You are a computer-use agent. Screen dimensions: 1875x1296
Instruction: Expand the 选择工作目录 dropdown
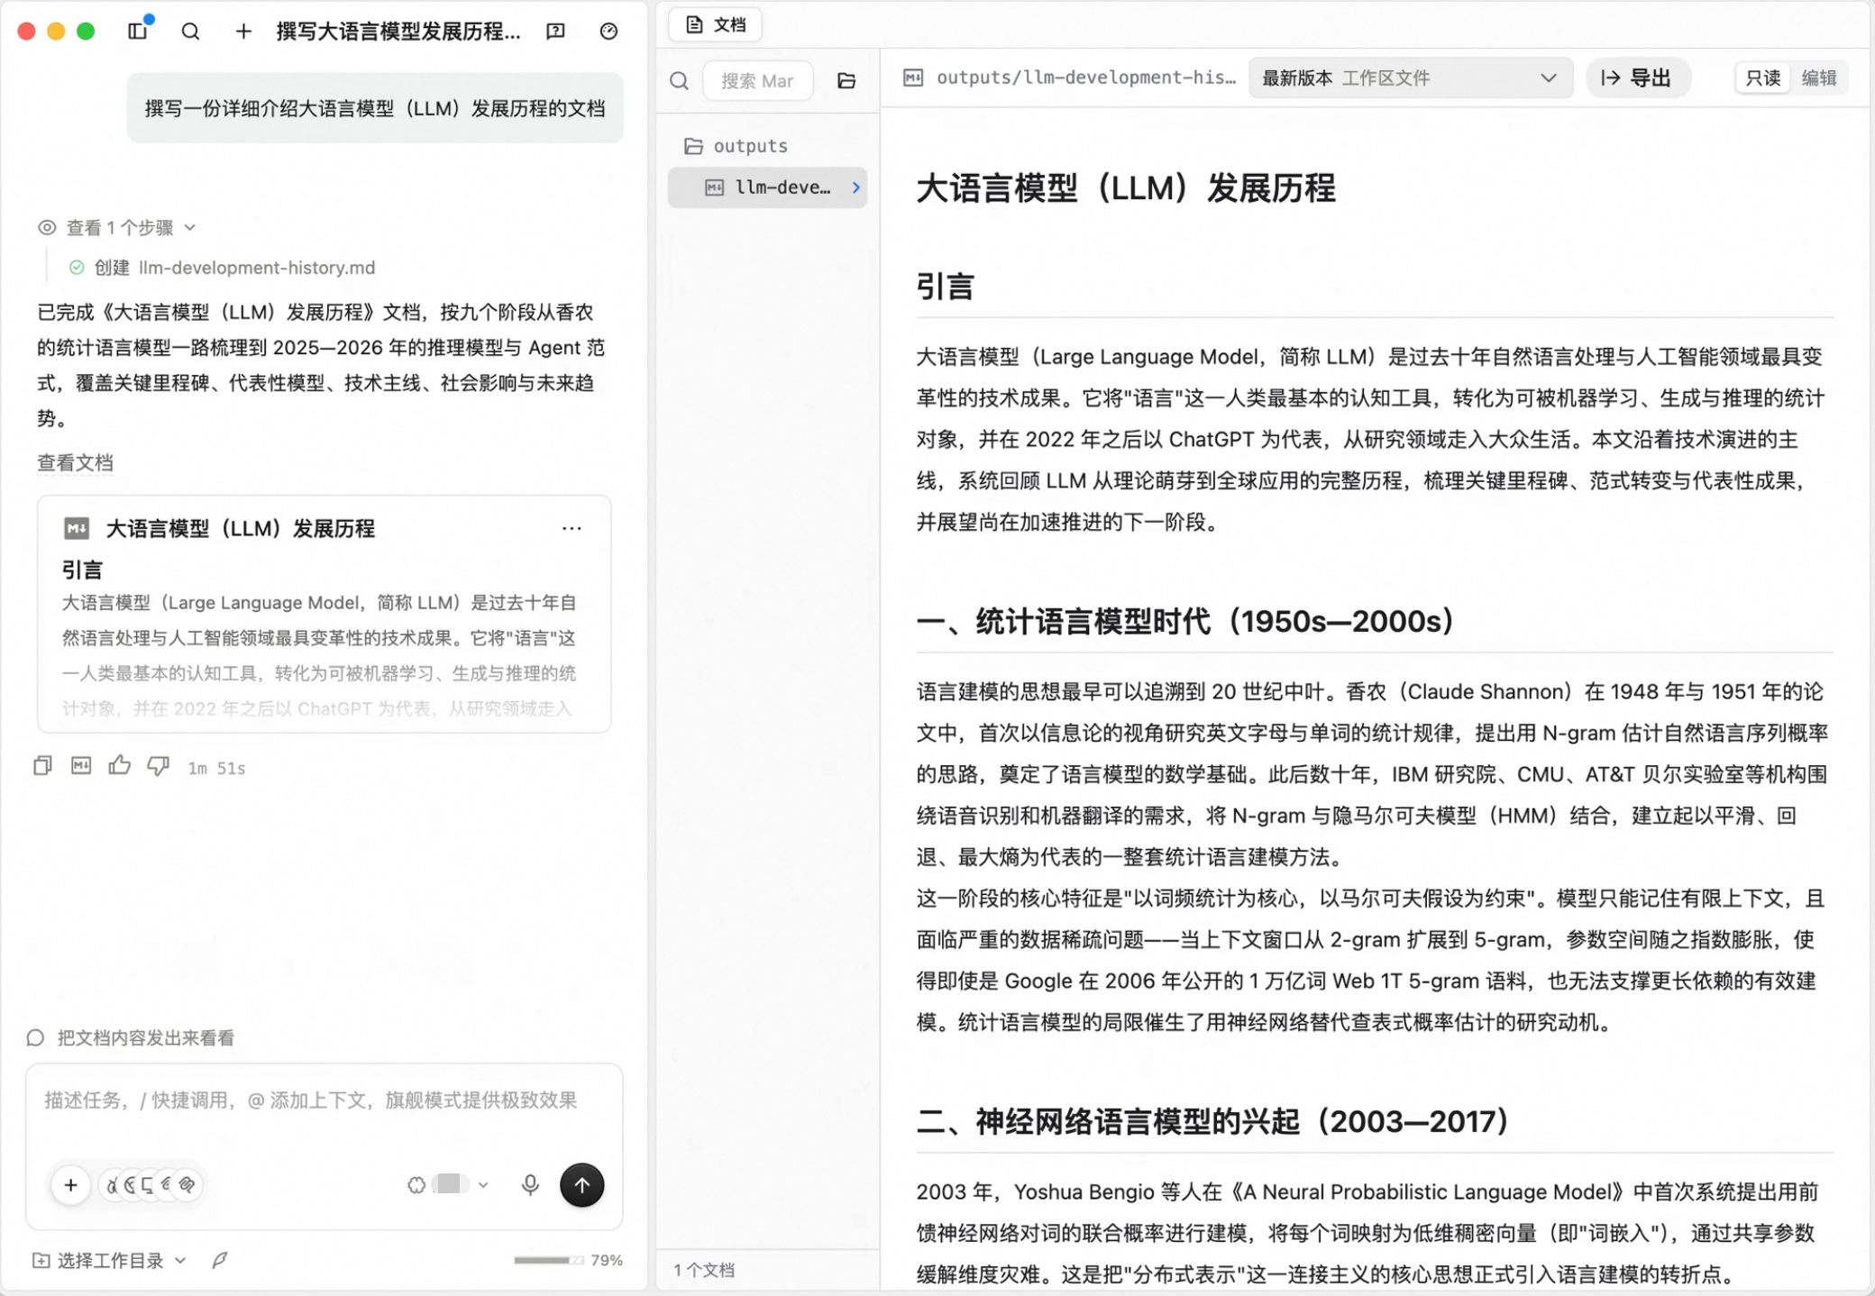[110, 1260]
